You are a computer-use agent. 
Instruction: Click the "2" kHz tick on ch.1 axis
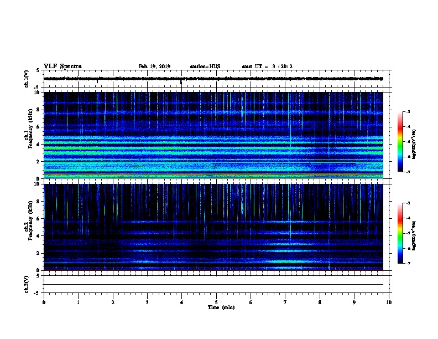tap(38, 161)
